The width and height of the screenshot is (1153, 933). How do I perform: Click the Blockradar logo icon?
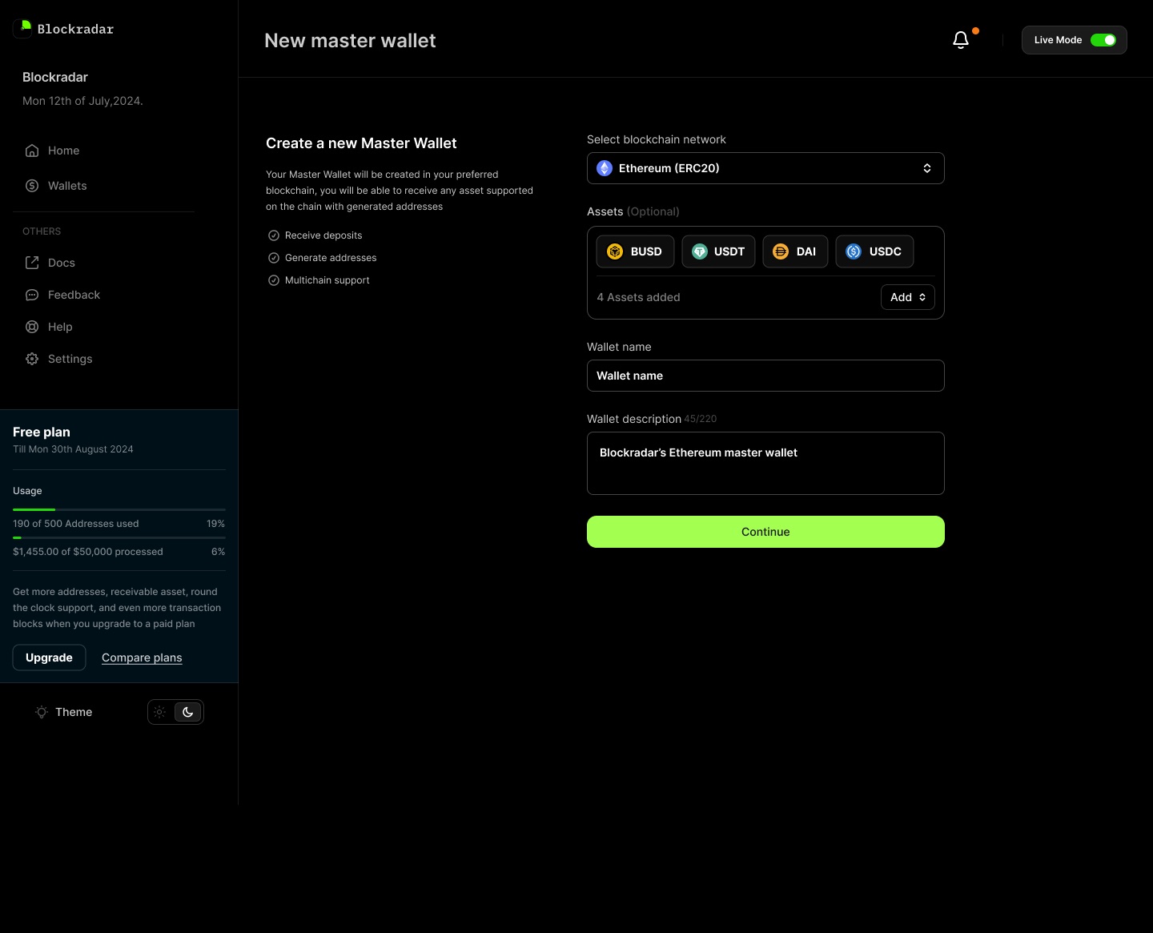pyautogui.click(x=22, y=29)
